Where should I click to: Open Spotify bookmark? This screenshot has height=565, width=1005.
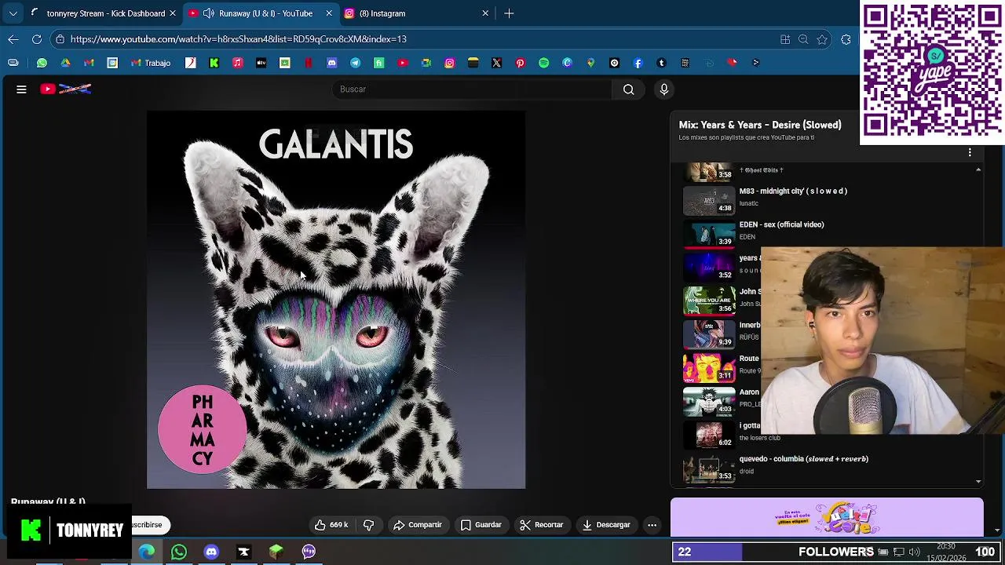coord(543,63)
